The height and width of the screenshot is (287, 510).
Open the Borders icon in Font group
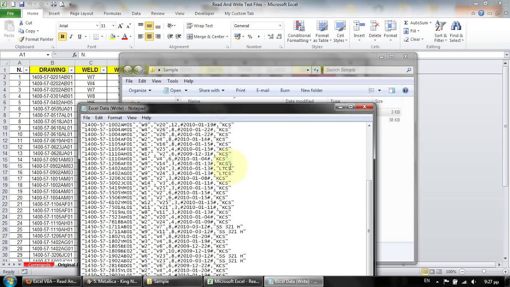click(x=96, y=36)
